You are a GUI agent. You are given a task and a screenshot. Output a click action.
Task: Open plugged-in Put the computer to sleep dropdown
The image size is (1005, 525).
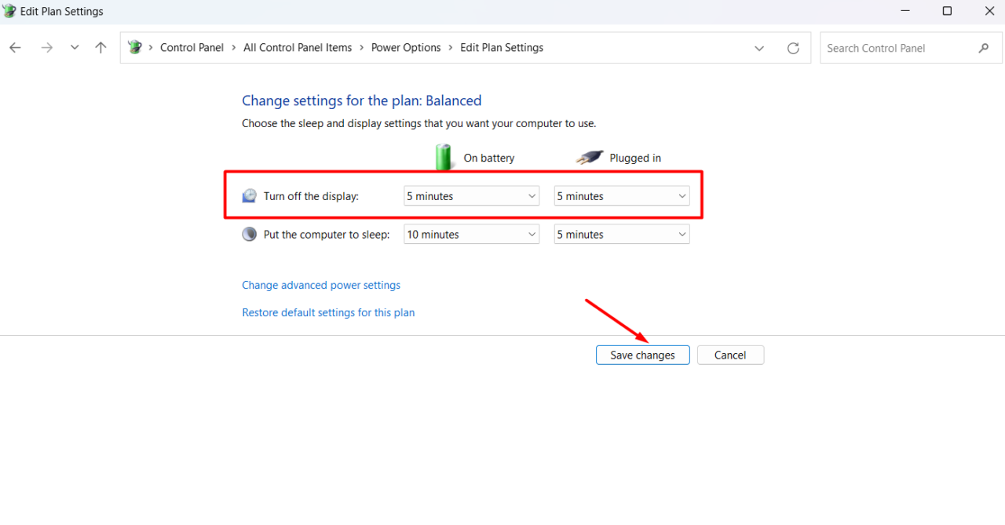pyautogui.click(x=622, y=234)
